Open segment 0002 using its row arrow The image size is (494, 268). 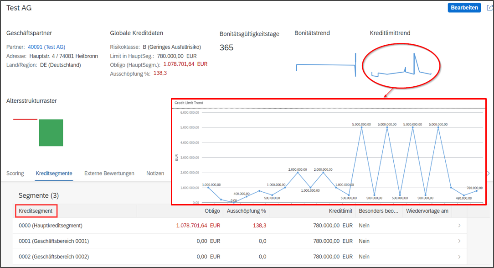(459, 257)
